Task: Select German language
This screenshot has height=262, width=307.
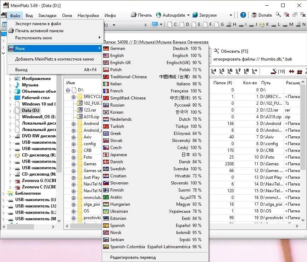Action: [x=155, y=48]
